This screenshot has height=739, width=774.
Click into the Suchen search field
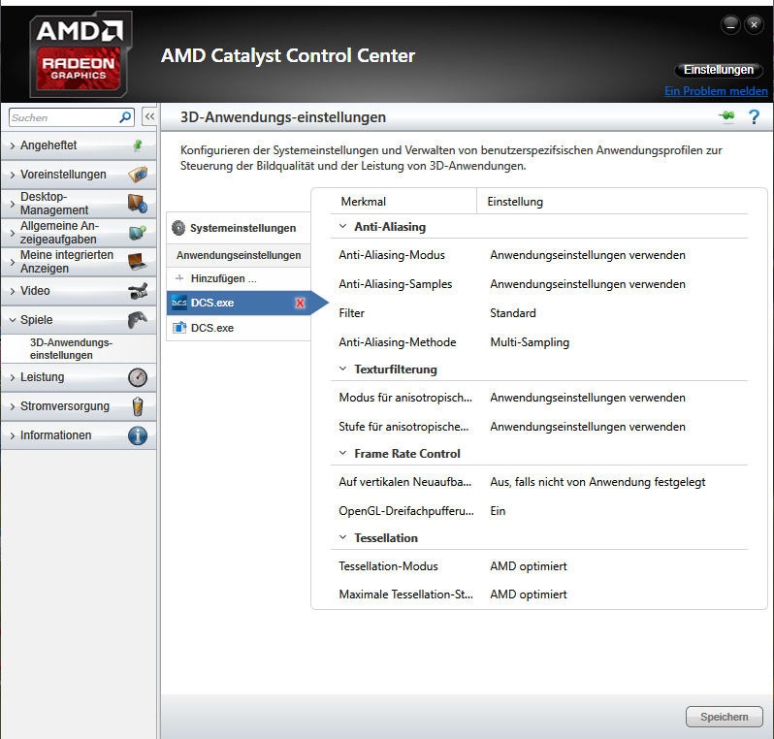(x=64, y=117)
